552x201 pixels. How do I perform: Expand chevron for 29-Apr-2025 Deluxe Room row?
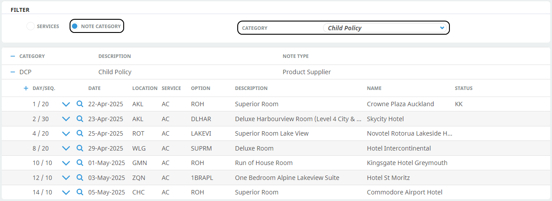(66, 148)
